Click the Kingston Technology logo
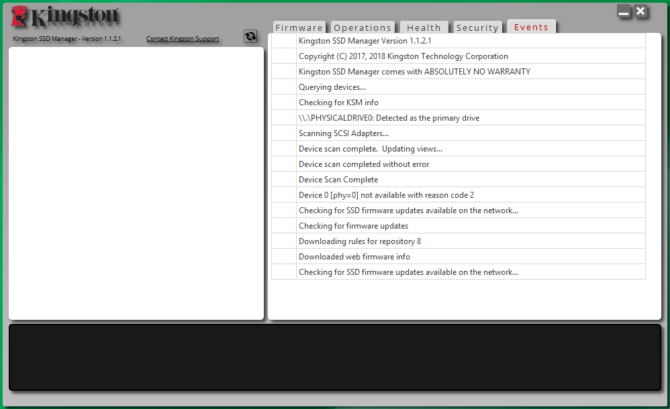 click(65, 17)
